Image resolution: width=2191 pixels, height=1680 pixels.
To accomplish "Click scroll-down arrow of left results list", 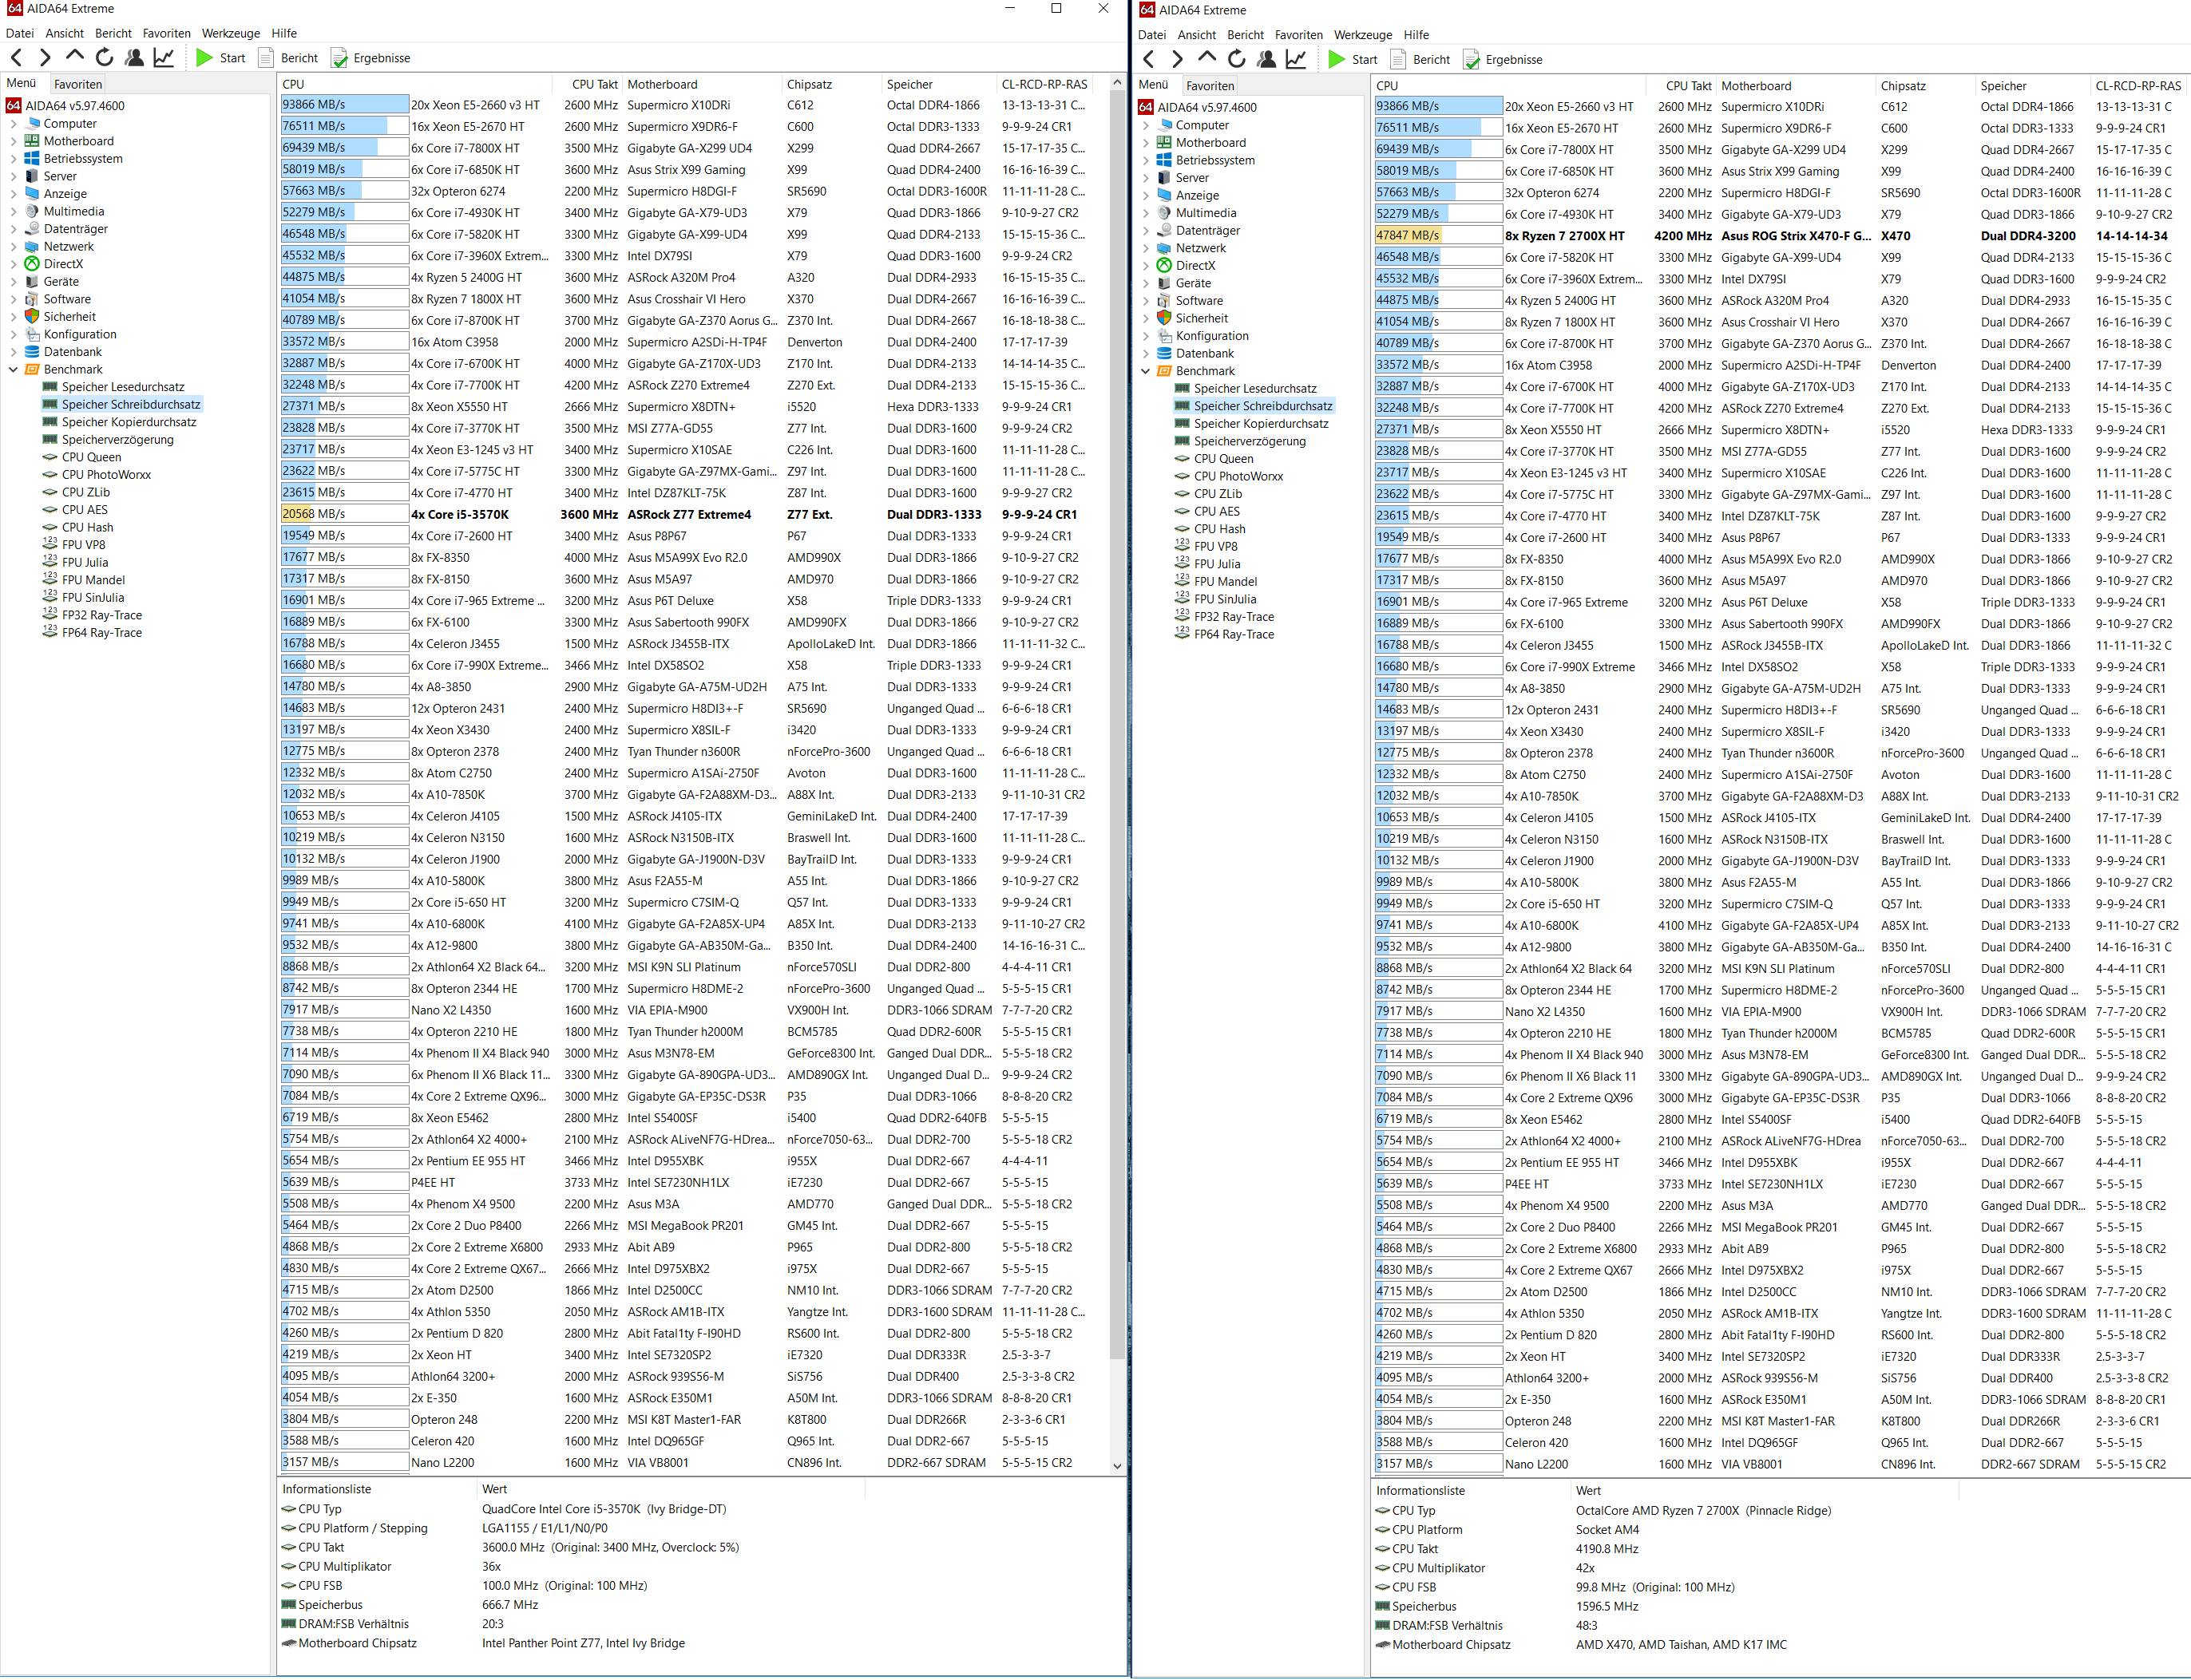I will [x=1116, y=1466].
